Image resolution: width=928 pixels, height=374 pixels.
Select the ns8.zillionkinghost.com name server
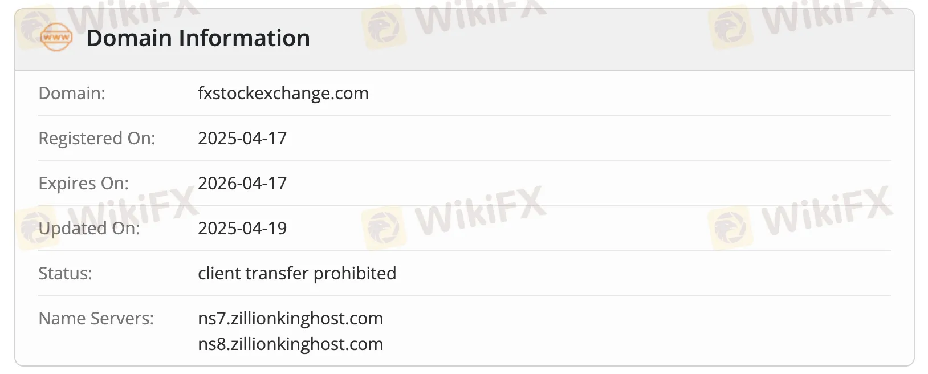pos(290,344)
